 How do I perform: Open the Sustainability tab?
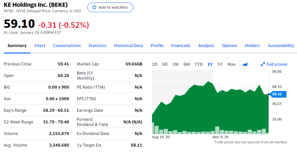281,46
